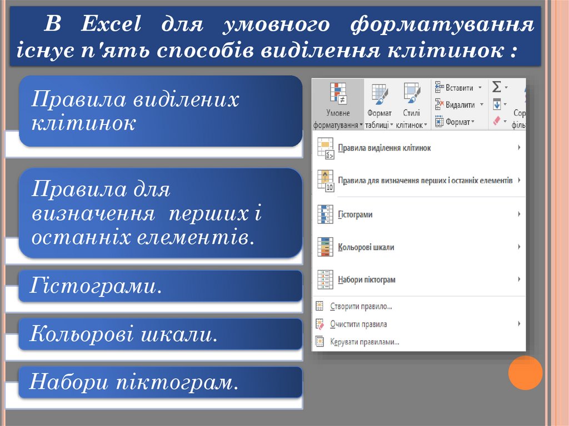Screen dimensions: 569x426
Task: Expand the Стилі клітинок dropdown arrow
Action: 425,125
